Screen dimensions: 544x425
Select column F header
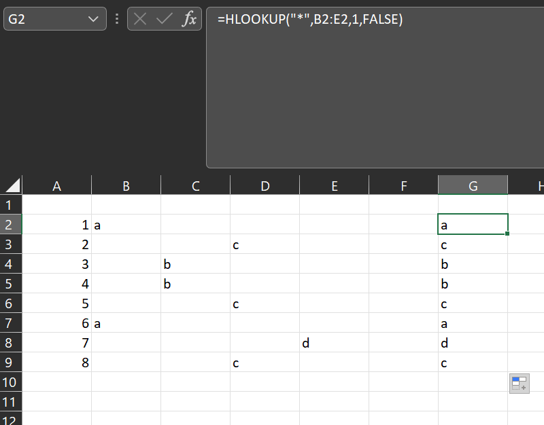pos(404,186)
